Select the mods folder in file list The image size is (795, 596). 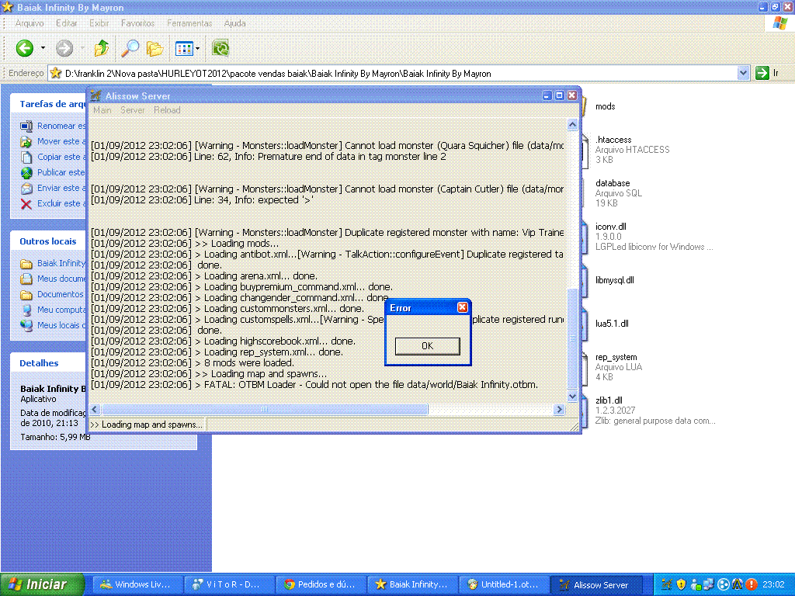click(605, 106)
